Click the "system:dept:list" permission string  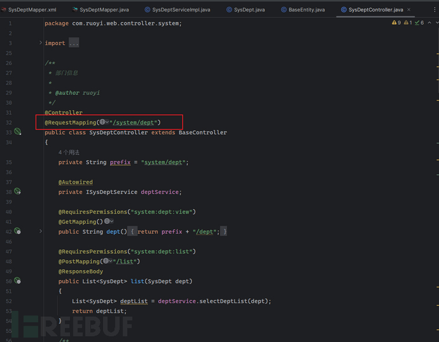click(x=162, y=251)
